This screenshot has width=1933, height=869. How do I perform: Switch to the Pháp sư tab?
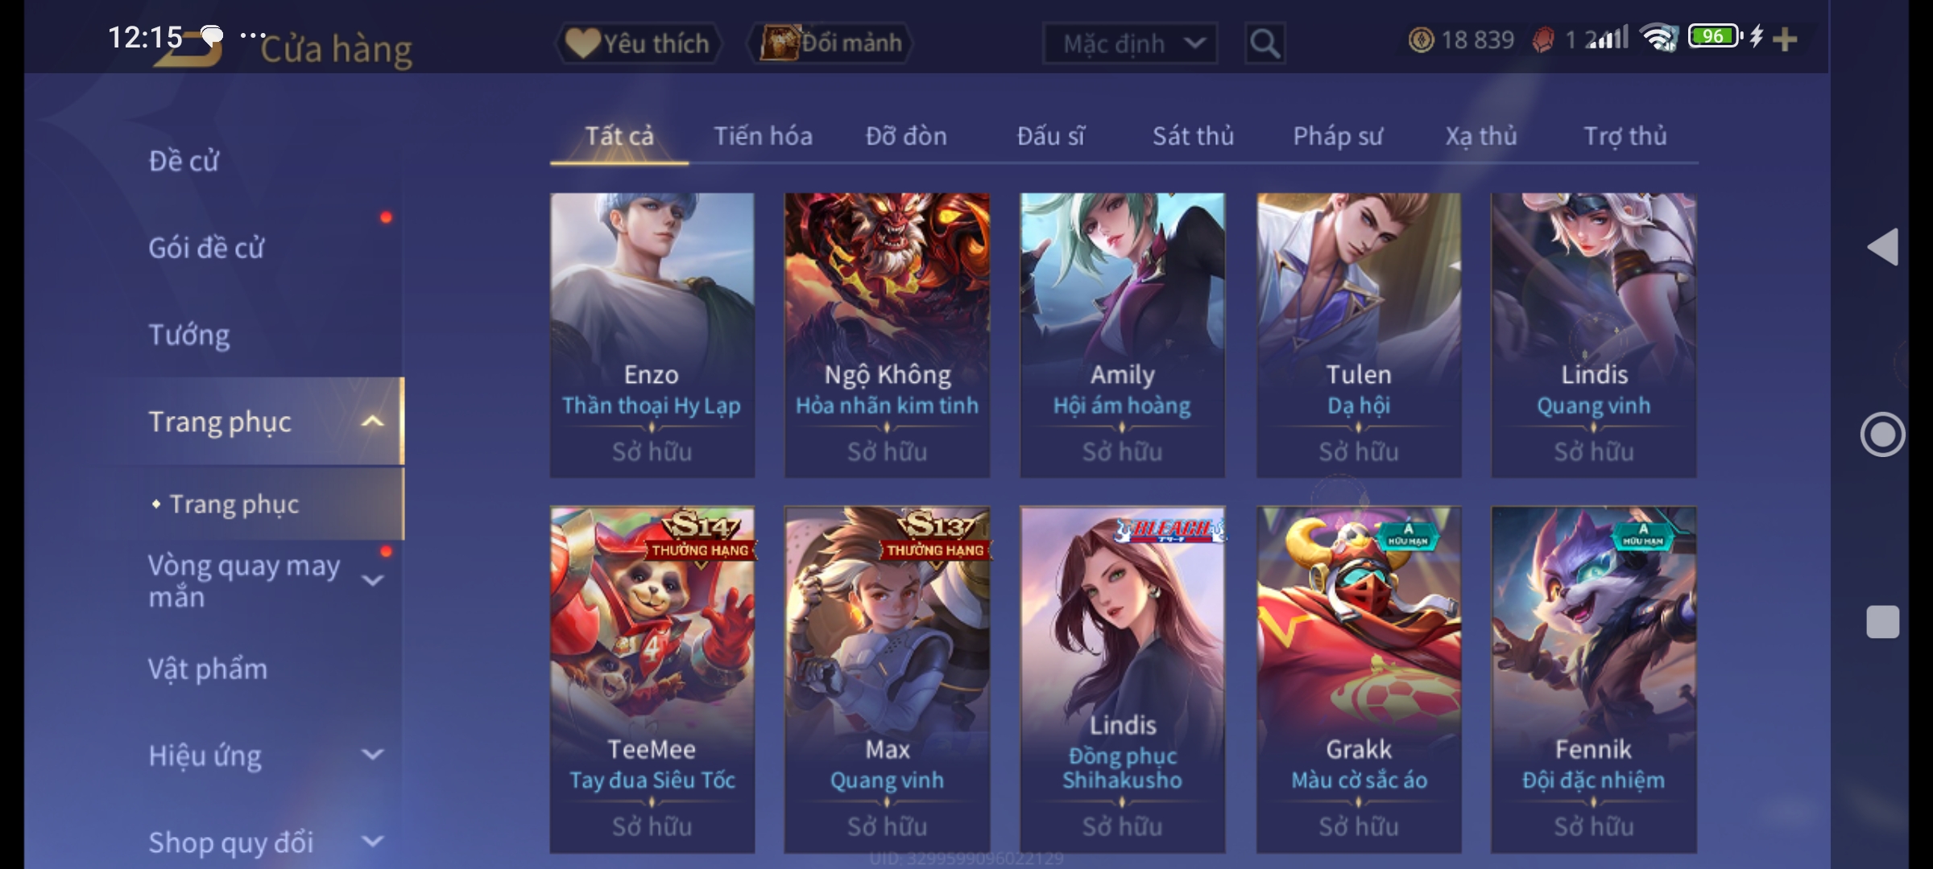tap(1338, 136)
